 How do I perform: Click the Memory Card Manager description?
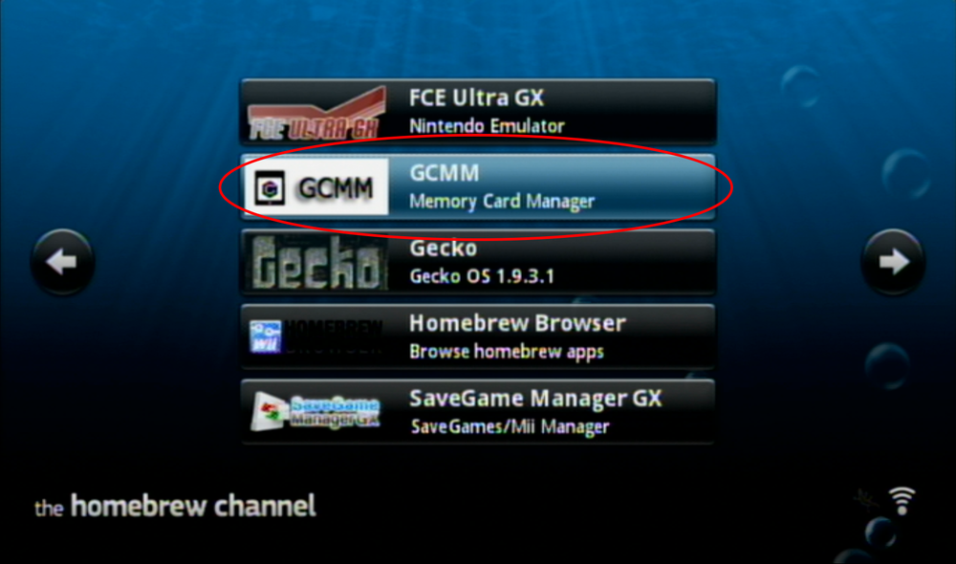(502, 202)
